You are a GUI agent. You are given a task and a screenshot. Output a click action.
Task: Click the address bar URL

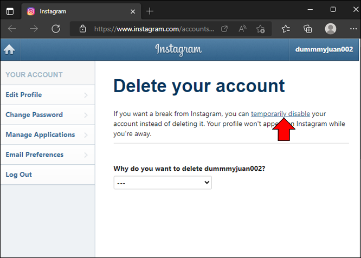coord(154,29)
